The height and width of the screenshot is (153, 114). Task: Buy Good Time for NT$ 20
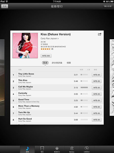coord(97,100)
